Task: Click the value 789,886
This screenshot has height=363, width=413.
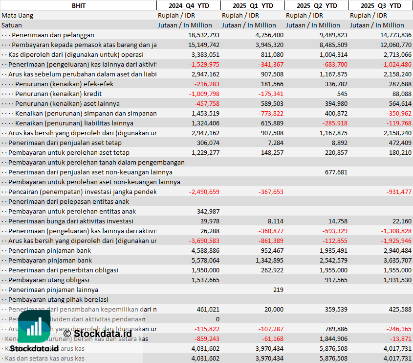Action: (x=336, y=329)
